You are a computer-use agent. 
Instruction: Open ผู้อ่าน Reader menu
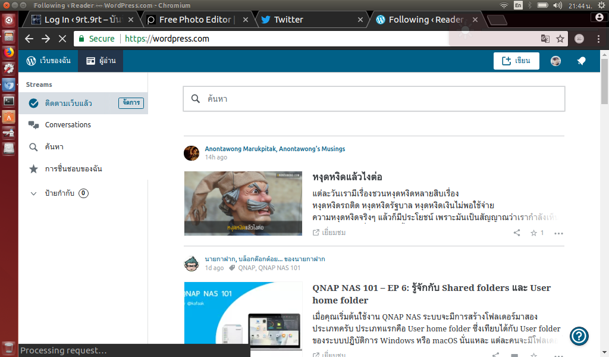pos(101,61)
